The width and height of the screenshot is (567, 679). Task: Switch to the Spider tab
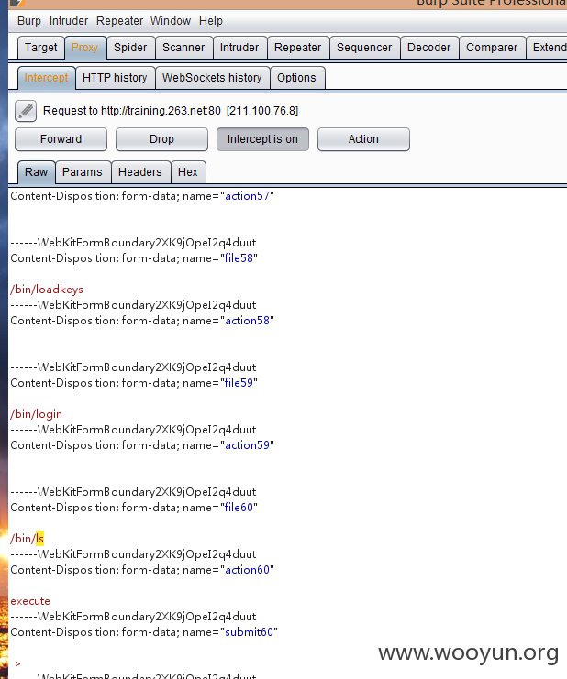pos(130,48)
